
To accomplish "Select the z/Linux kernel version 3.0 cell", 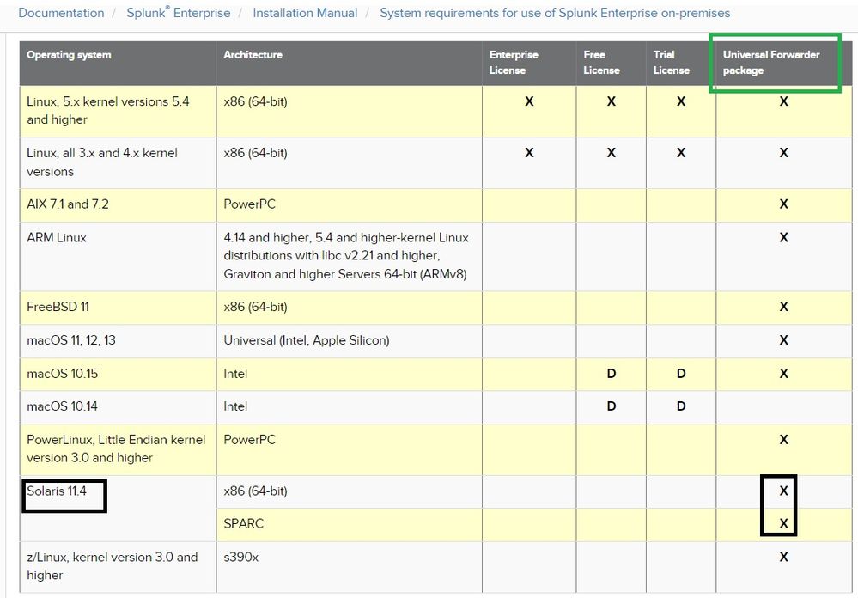I will tap(118, 567).
